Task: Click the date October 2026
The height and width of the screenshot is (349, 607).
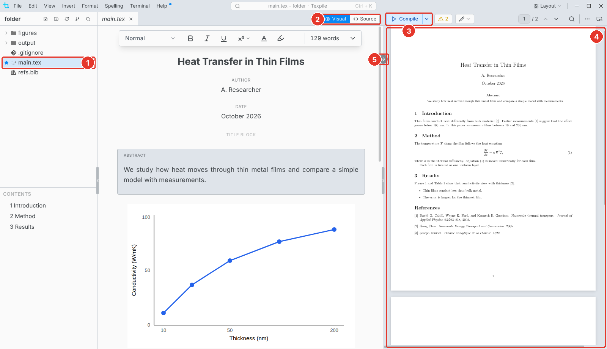Action: pyautogui.click(x=241, y=116)
